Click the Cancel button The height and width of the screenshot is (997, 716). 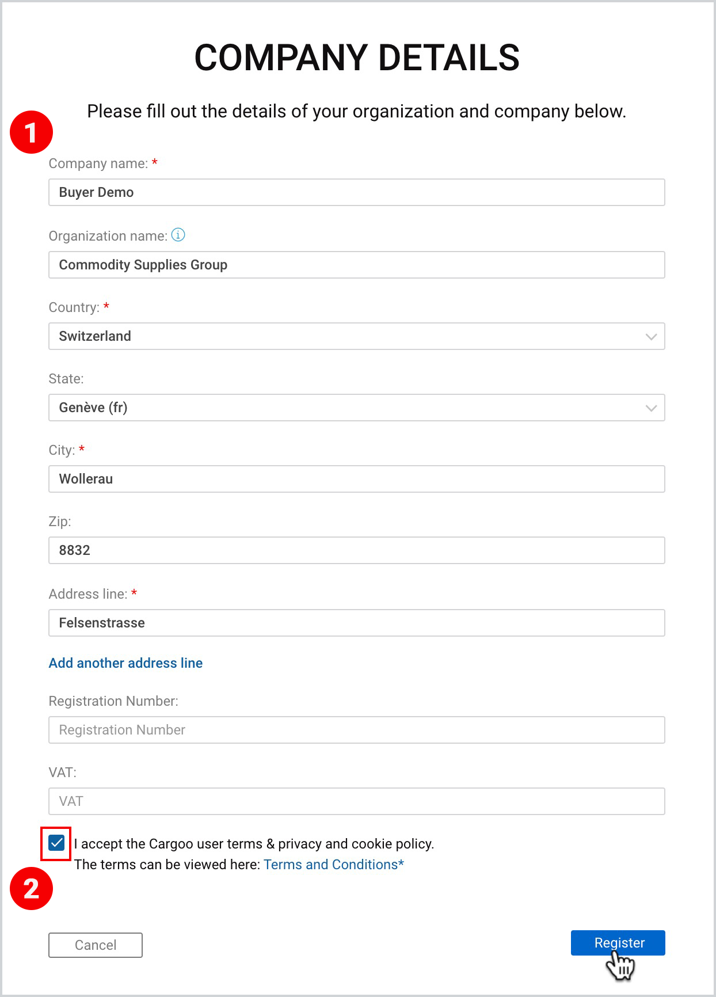point(96,945)
